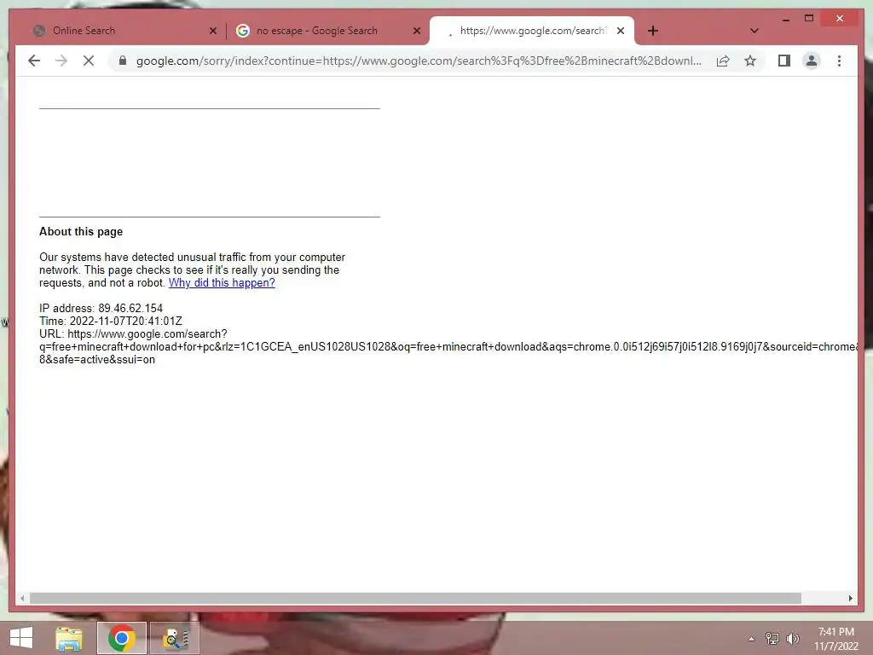Open the volume control tray icon
The image size is (873, 655).
coord(793,639)
